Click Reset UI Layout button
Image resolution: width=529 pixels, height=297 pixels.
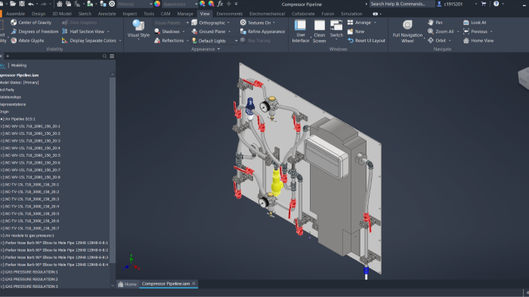tap(367, 41)
